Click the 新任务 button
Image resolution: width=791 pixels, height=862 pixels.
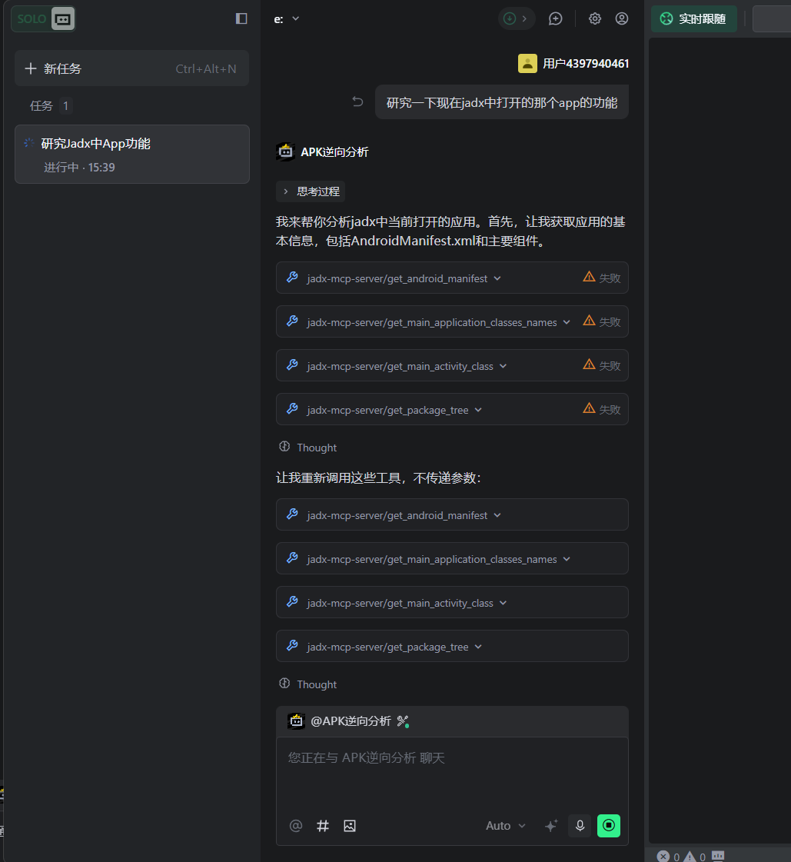(132, 68)
